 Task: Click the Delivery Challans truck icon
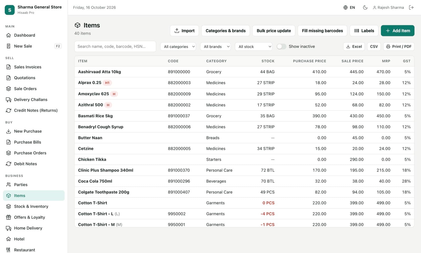click(8, 99)
